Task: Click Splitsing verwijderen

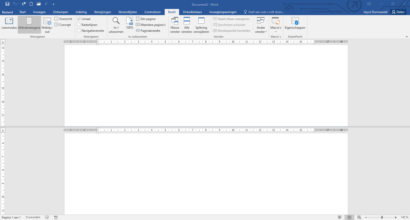Action: tap(201, 25)
